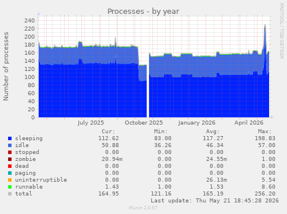The image size is (287, 214).
Task: Click the 0 y-axis tick label
Action: pyautogui.click(x=33, y=117)
